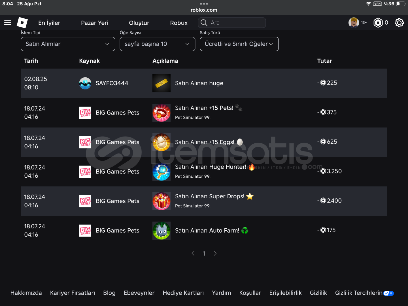Image resolution: width=408 pixels, height=306 pixels.
Task: Click the Açıklama column header
Action: pyautogui.click(x=165, y=61)
